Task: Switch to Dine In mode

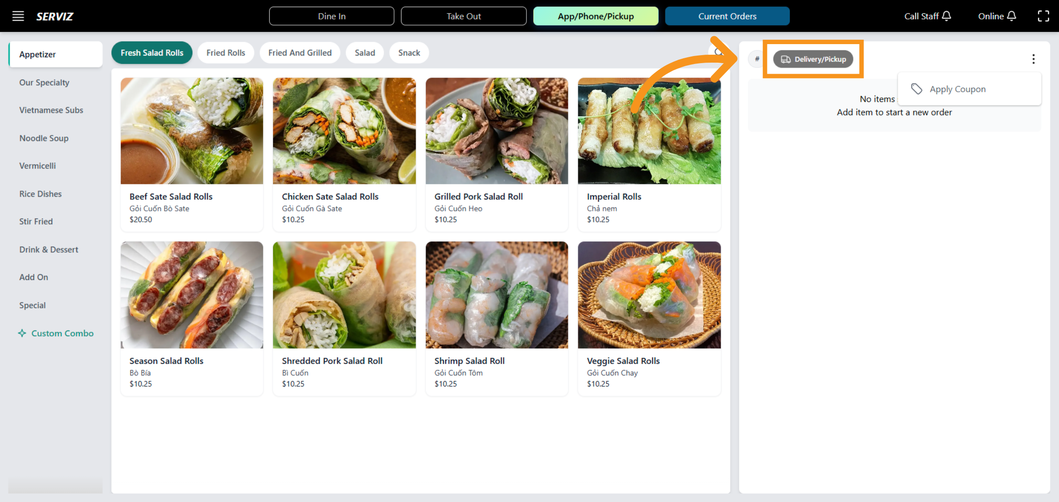Action: pos(331,16)
